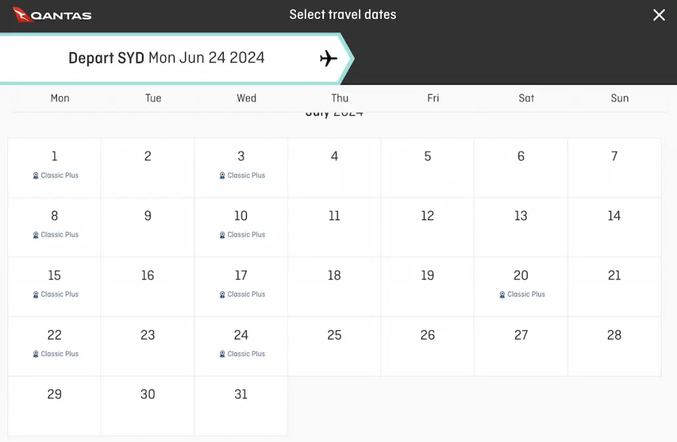Select July 15 with Classic Plus reward
This screenshot has width=677, height=442.
pos(54,287)
